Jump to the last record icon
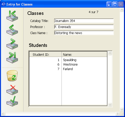This screenshot has width=125, height=117. pos(12,57)
